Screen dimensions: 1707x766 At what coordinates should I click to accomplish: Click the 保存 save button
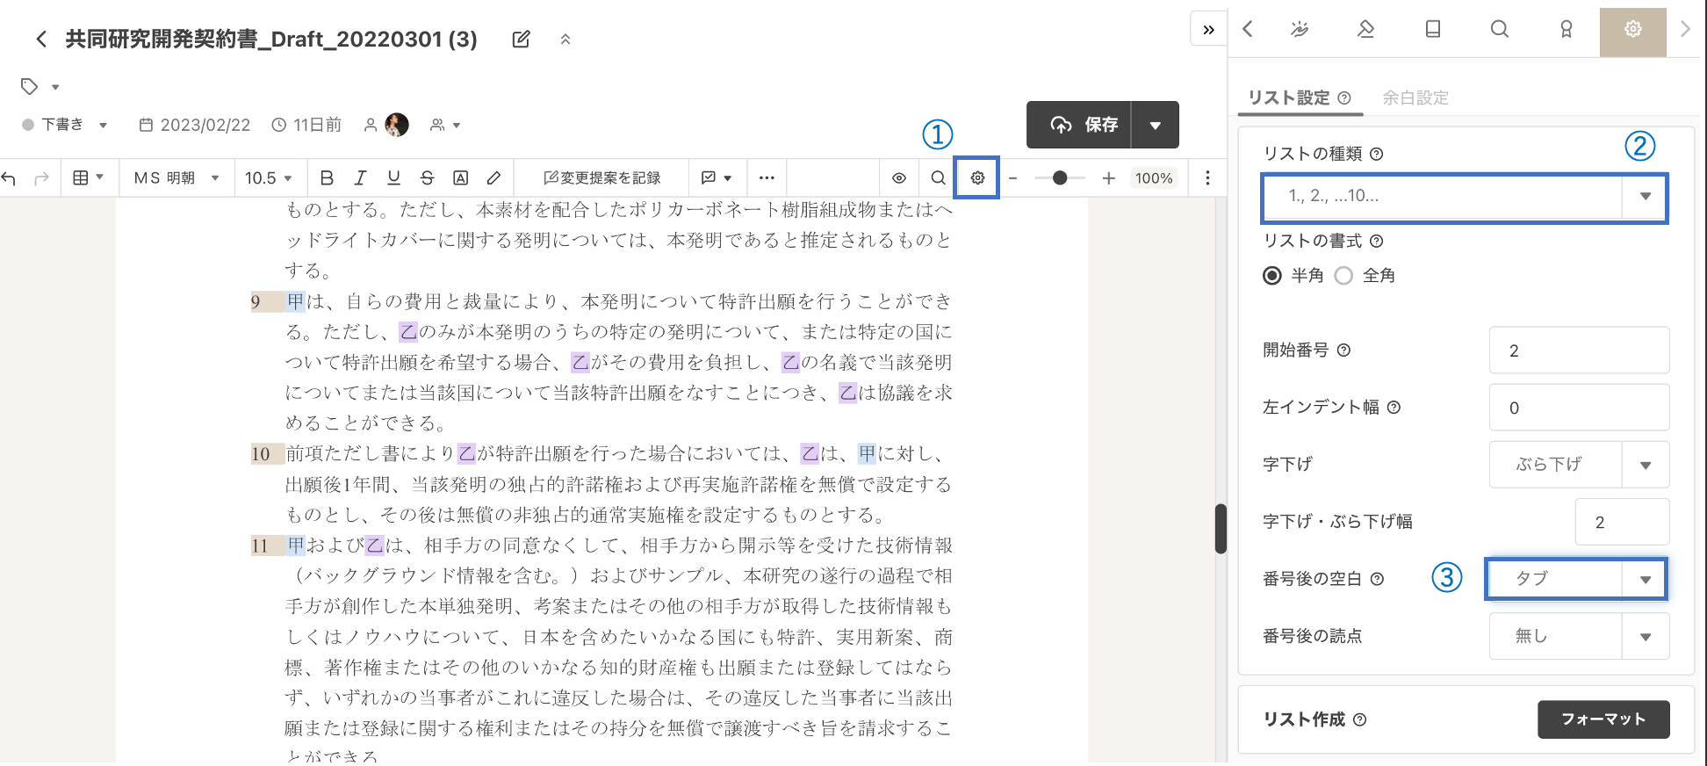click(1084, 125)
